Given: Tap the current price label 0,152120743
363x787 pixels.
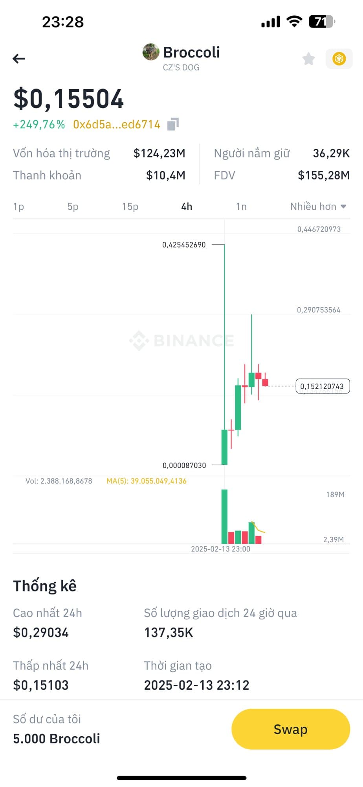Looking at the screenshot, I should [x=322, y=386].
